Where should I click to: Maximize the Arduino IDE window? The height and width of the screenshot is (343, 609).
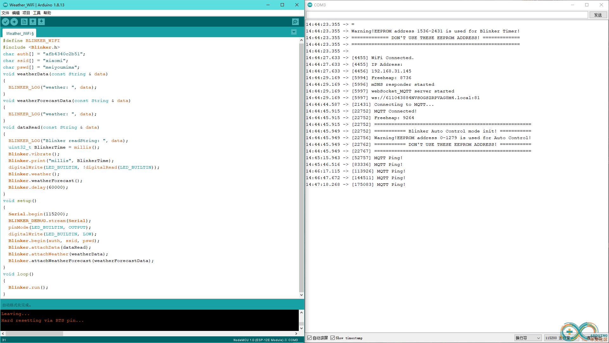(282, 5)
